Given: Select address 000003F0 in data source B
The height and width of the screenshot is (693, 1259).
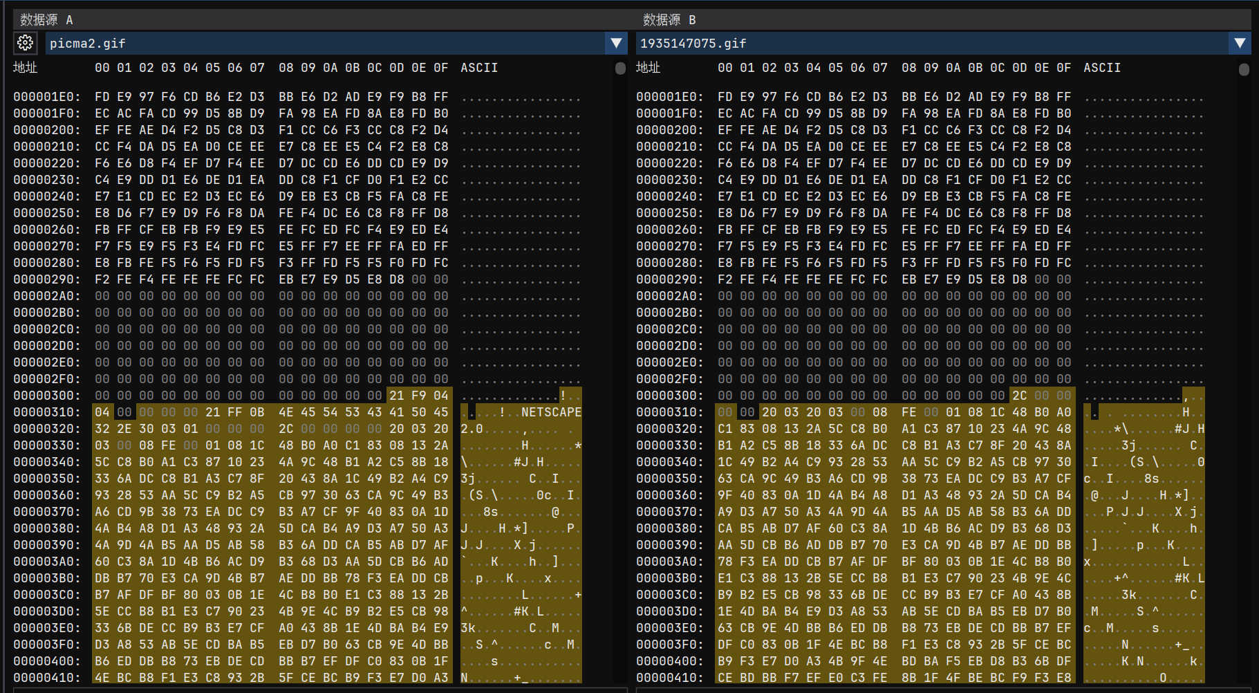Looking at the screenshot, I should click(670, 645).
